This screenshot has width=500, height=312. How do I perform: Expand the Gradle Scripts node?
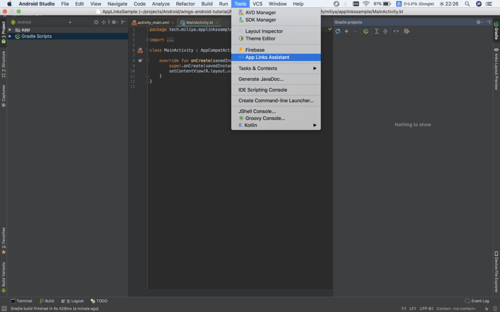coord(10,36)
